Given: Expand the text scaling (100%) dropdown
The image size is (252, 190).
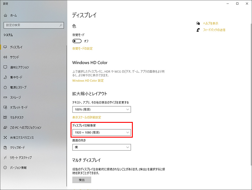Looking at the screenshot, I should [x=101, y=109].
